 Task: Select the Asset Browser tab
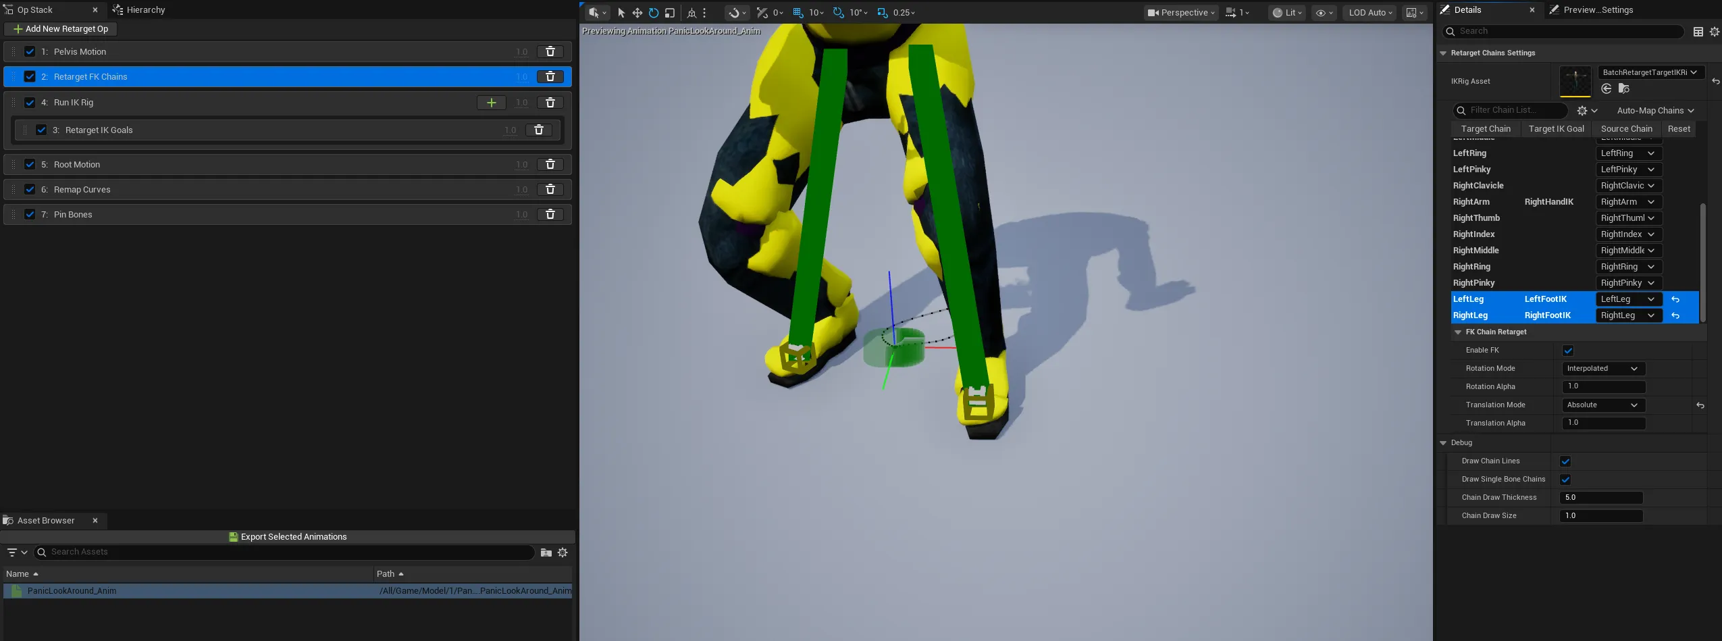tap(52, 521)
